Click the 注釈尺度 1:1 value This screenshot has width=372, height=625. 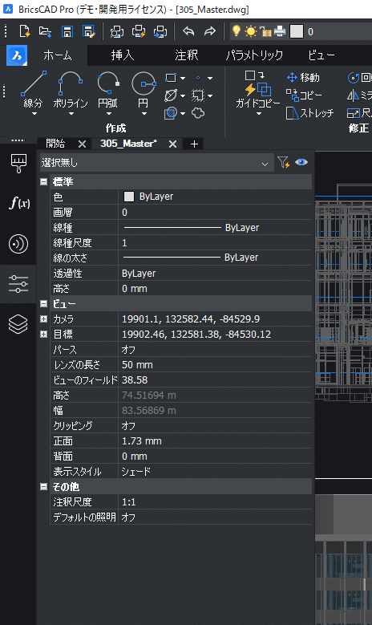pos(215,501)
